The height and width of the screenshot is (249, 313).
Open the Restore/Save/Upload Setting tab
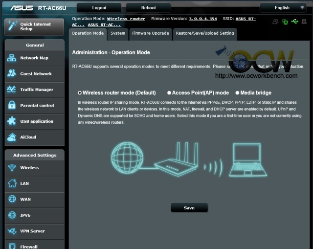pos(205,34)
